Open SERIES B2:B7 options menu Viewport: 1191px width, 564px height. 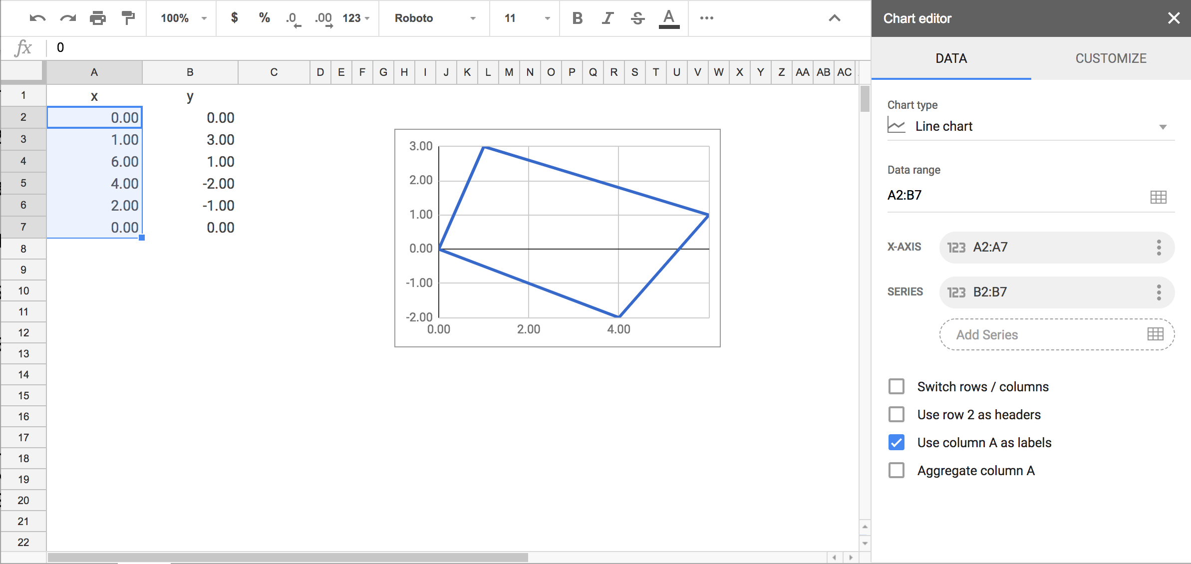click(1159, 292)
